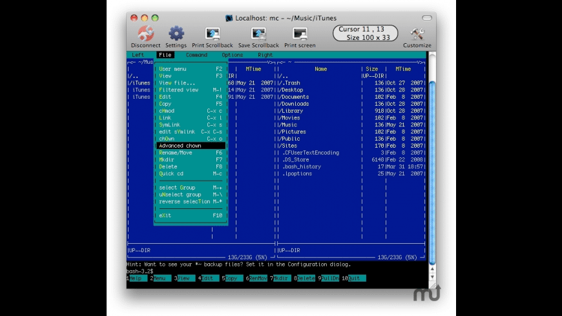The height and width of the screenshot is (316, 562).
Task: Select /Desktop directory in right panel
Action: click(x=351, y=90)
